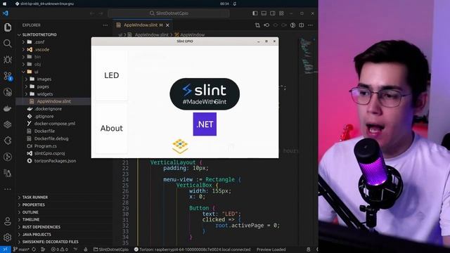This screenshot has height=253, width=450.
Task: Go forward with the navigation arrow
Action: pyautogui.click(x=101, y=13)
